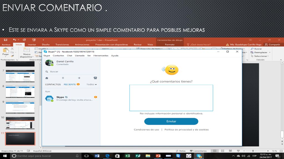
Task: Click the Copy icon in Portapapeles
Action: 12,52
